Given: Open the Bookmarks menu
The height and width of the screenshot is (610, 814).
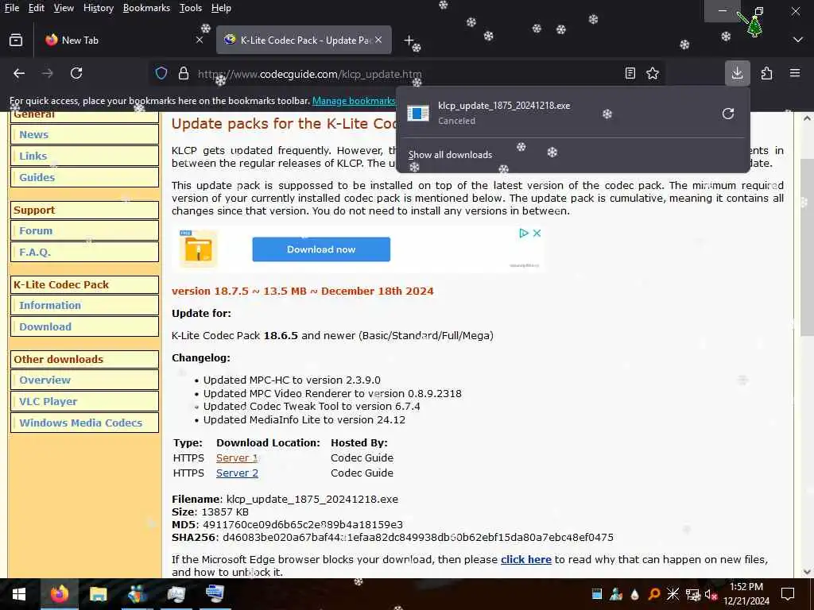Looking at the screenshot, I should 146,8.
